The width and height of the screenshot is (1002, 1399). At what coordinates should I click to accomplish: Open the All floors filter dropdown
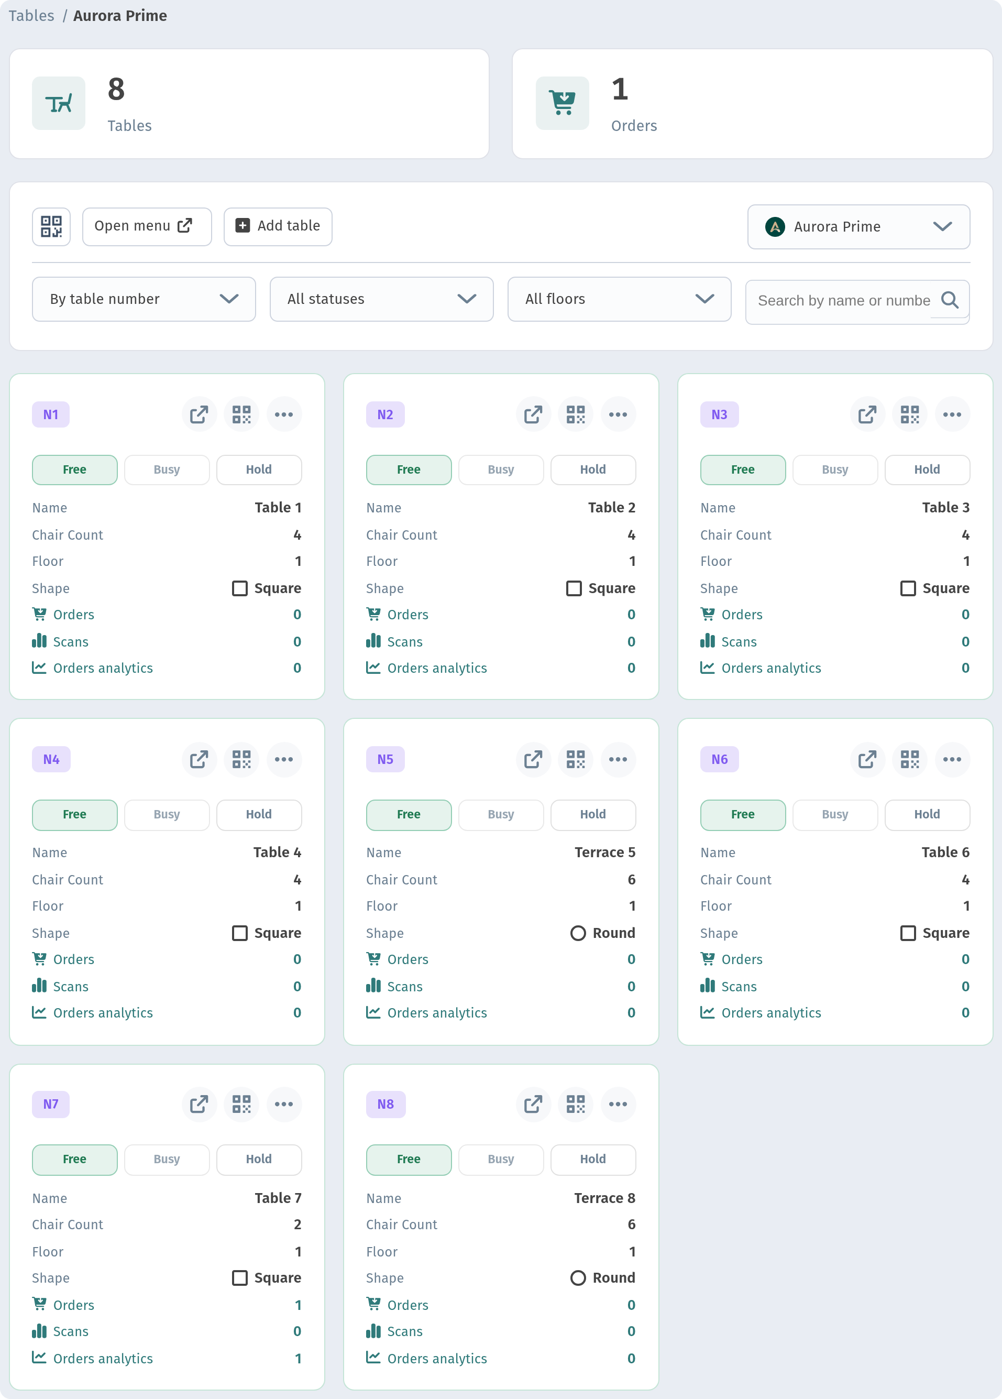[619, 299]
